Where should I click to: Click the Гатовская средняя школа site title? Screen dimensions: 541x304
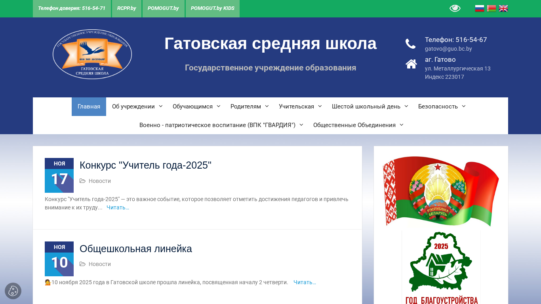[270, 43]
